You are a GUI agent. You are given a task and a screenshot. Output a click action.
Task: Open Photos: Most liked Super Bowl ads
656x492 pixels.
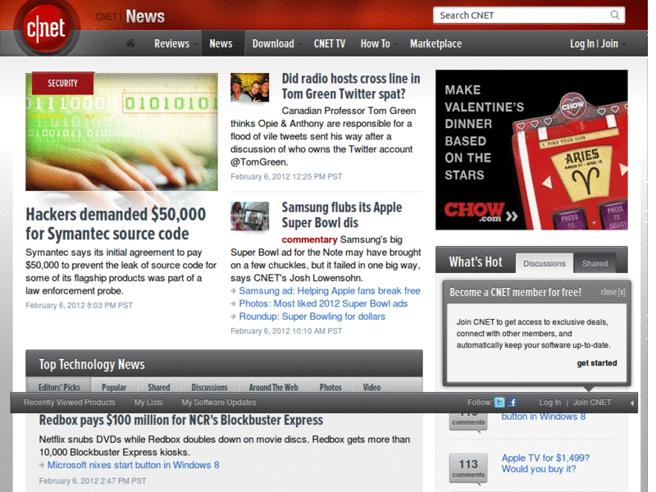(323, 303)
